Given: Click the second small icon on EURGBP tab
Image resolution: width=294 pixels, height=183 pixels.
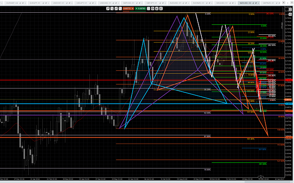Looking at the screenshot, I should tap(23, 3).
